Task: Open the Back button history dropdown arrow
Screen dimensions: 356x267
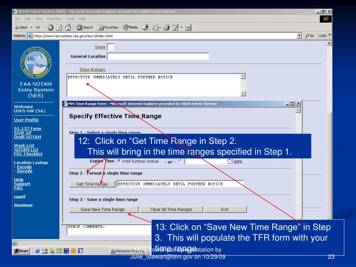Action: [x=31, y=27]
